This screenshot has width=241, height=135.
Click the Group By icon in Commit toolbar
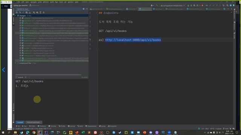(x=34, y=12)
